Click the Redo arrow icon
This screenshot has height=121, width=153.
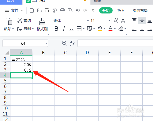[85, 10]
